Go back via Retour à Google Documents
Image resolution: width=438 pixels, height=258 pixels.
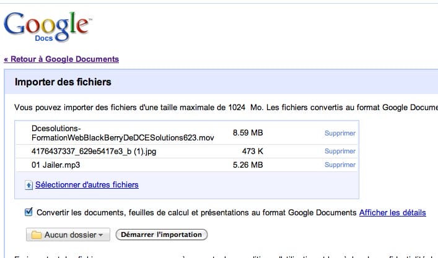pyautogui.click(x=61, y=59)
